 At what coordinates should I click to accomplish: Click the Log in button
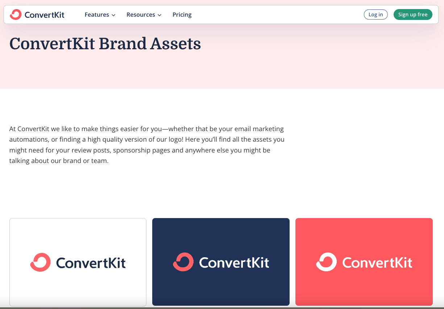point(375,14)
